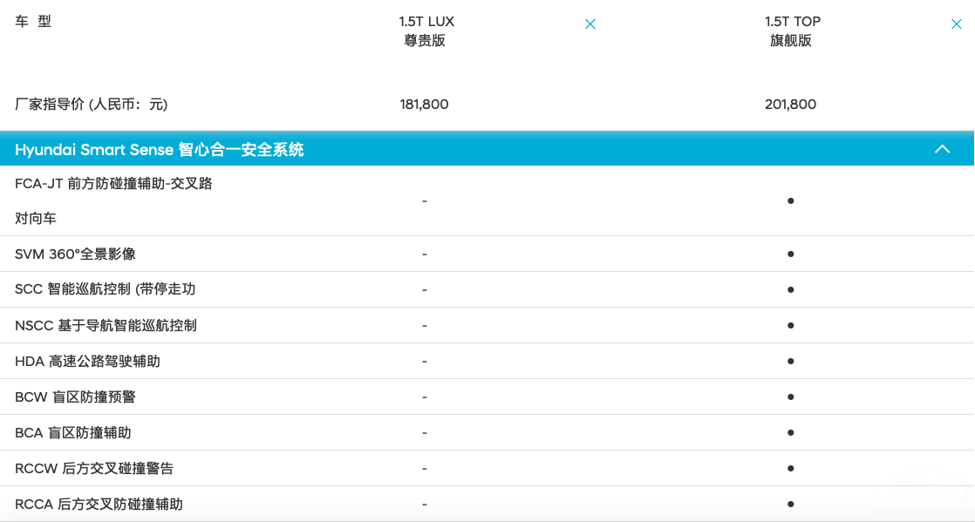Select the SVM 360°全景影像 row label

click(x=75, y=254)
